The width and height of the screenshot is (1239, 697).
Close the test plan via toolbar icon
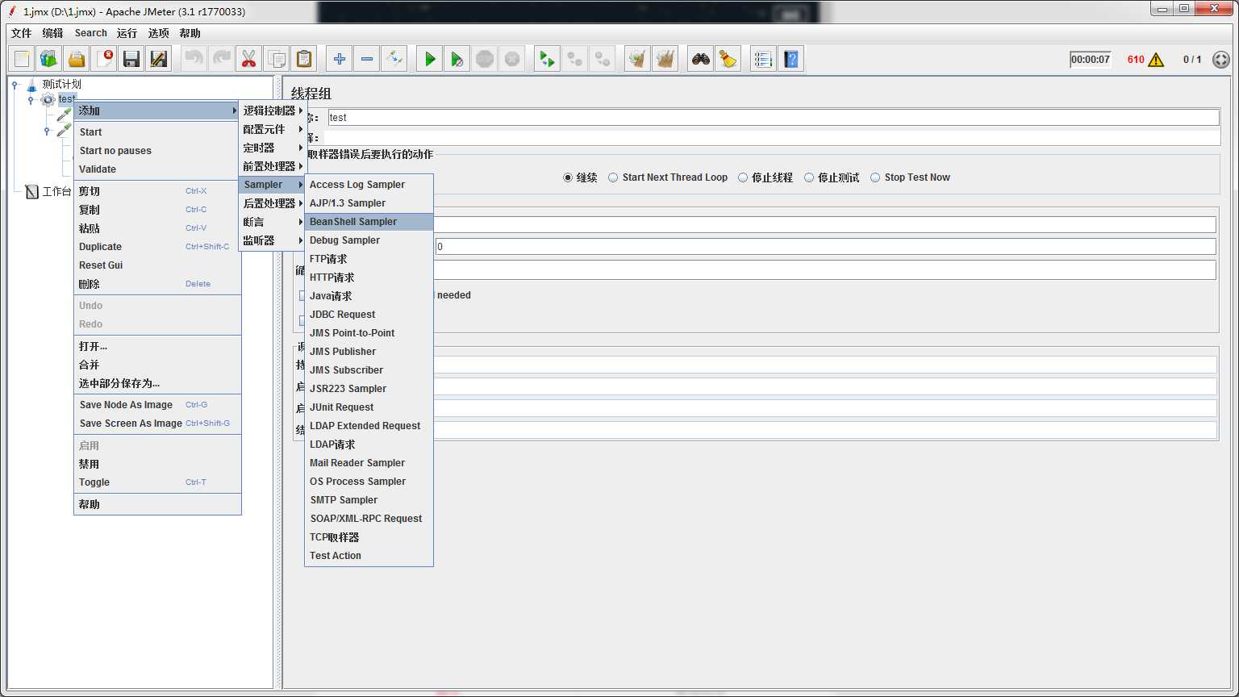click(x=104, y=59)
